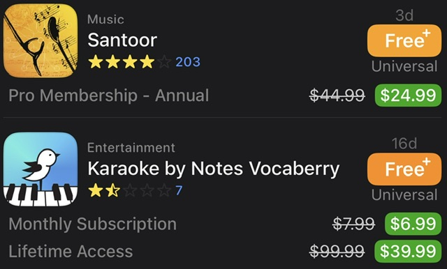Tap the Free+ button for Santoor
The width and height of the screenshot is (447, 269).
point(404,40)
